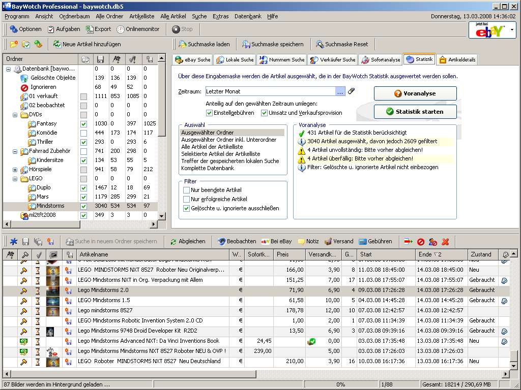
Task: Click the red prohibition ignore icon in article toolbar
Action: pos(421,242)
